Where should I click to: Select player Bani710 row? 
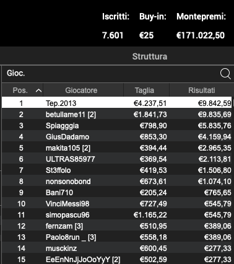pyautogui.click(x=117, y=192)
